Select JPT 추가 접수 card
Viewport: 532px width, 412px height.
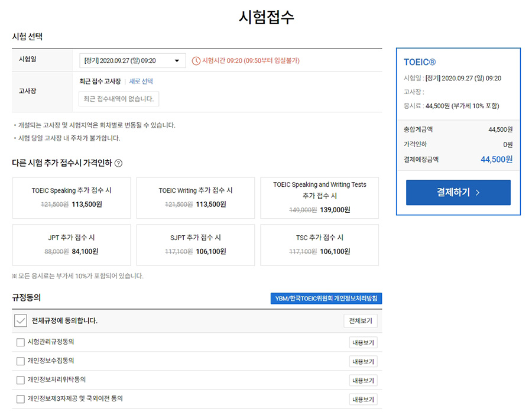point(72,245)
